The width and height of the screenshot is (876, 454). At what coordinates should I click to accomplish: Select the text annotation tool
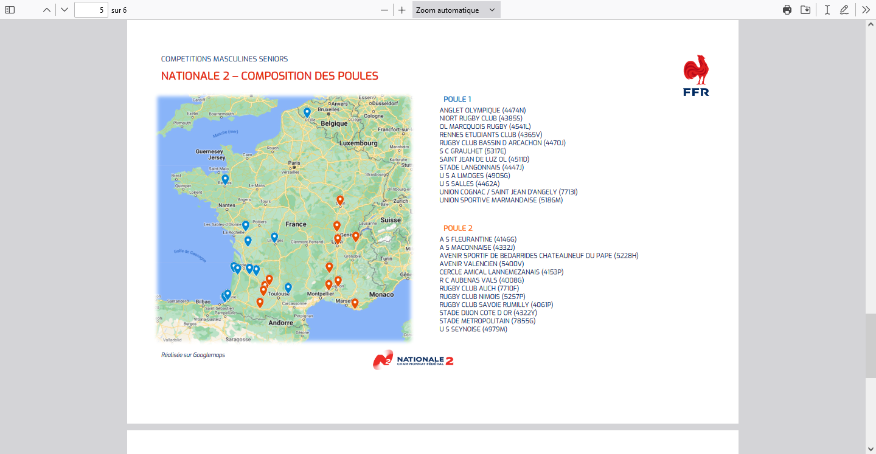pos(827,10)
